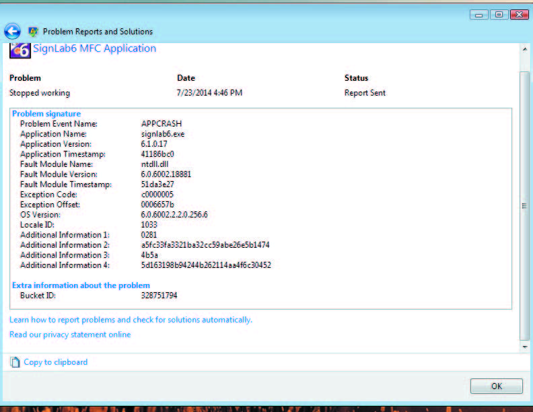Click the Status column header

click(356, 78)
